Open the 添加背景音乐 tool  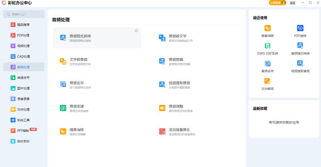click(177, 132)
